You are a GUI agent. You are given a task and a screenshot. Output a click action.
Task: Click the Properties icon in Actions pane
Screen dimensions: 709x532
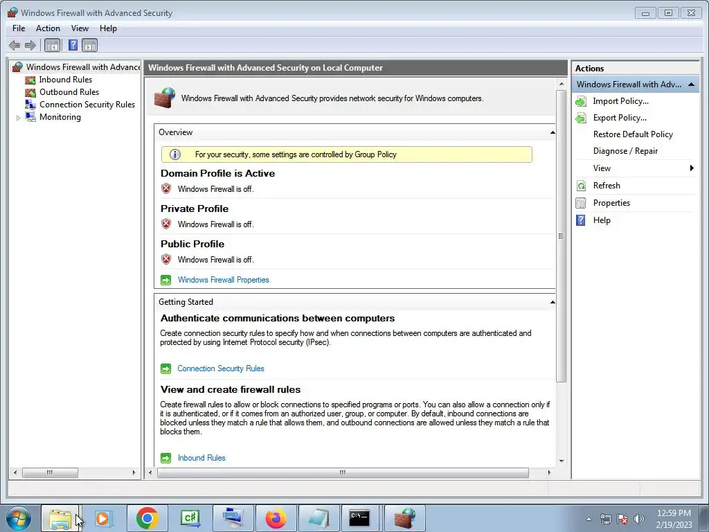pyautogui.click(x=581, y=203)
